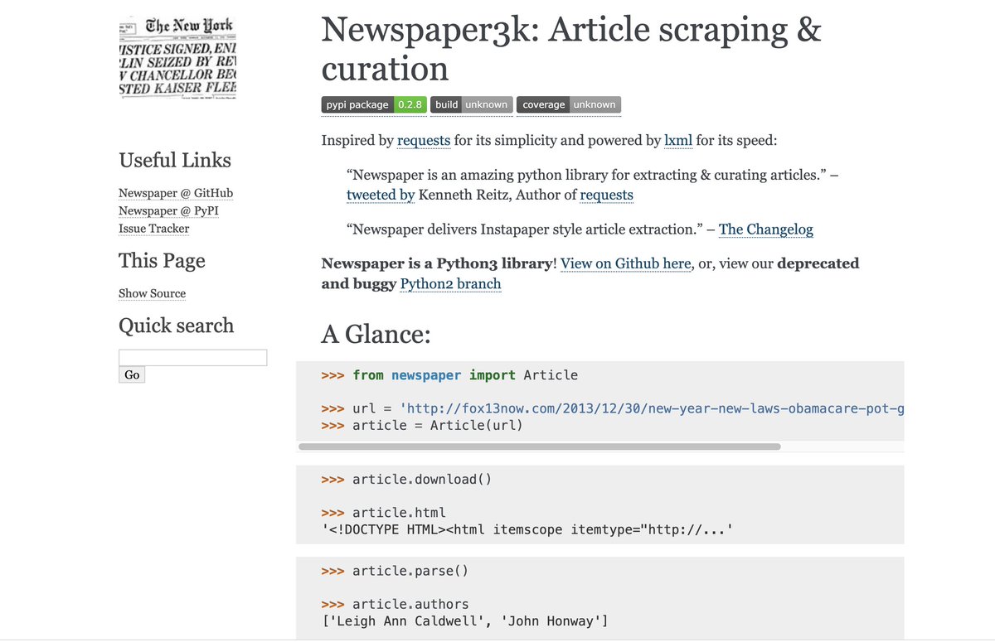Click the DOCTYPE HTML output line

(x=528, y=529)
